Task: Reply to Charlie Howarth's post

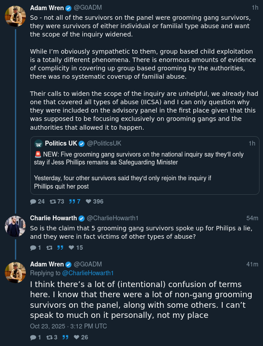Action: 33,248
